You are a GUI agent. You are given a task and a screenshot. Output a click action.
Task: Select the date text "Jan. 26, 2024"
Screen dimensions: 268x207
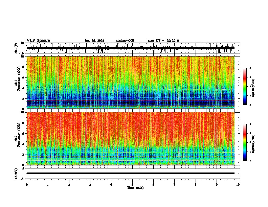pos(94,41)
